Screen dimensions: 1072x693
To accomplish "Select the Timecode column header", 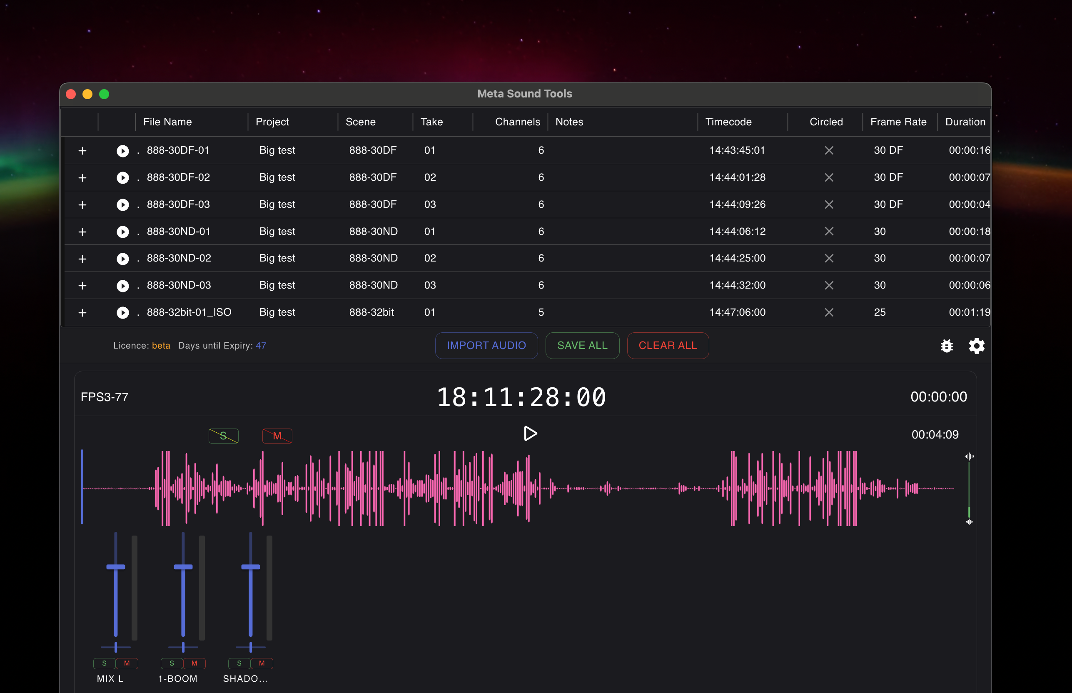I will coord(728,122).
